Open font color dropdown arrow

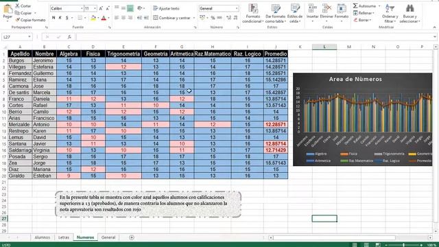108,18
